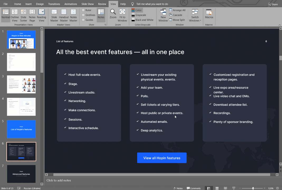Viewport: 282px width, 190px height.
Task: Select Black and White view mode
Action: point(142,20)
